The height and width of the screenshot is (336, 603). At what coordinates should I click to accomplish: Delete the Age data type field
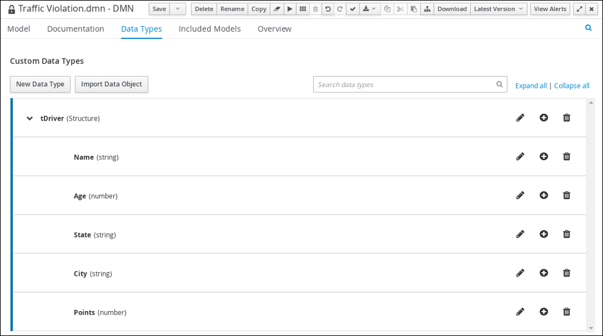pyautogui.click(x=566, y=195)
